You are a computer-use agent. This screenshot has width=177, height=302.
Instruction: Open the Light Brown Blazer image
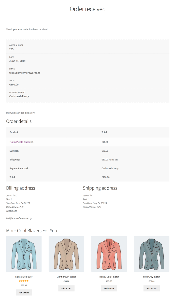point(66,254)
